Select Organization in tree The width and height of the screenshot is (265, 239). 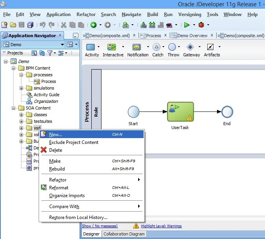(46, 101)
